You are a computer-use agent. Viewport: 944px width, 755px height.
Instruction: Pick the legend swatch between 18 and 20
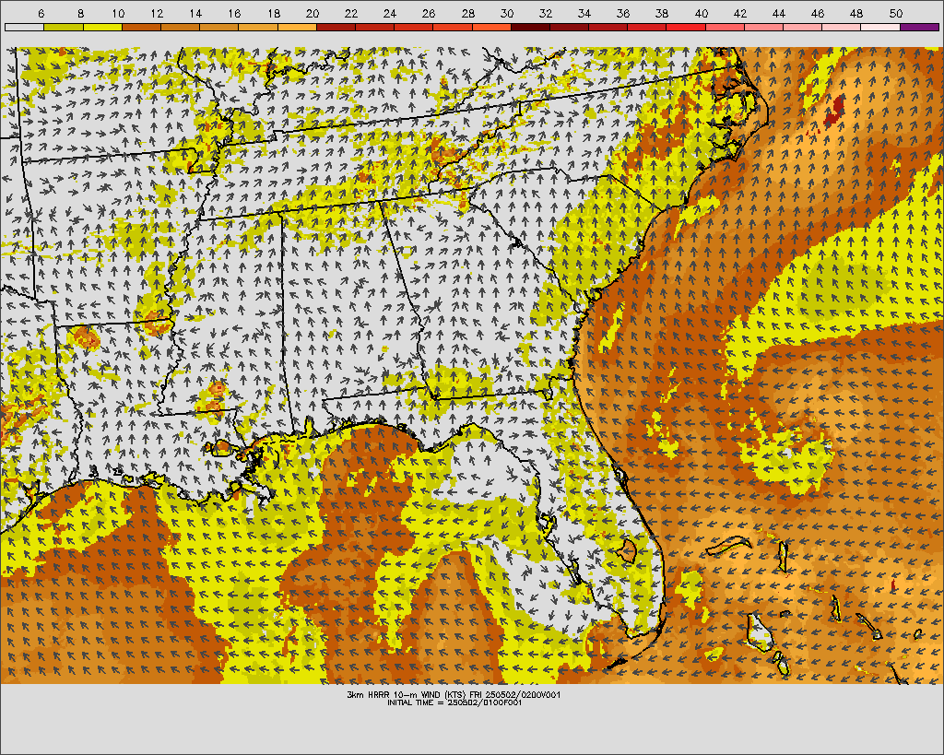[297, 27]
